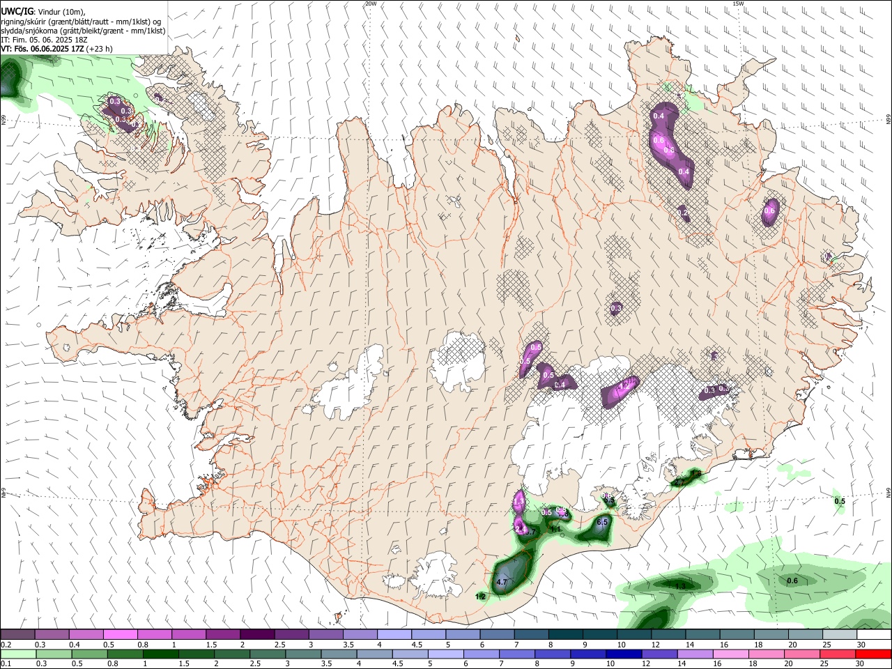Screen dimensions: 892x669
Task: Select the deep blue 10 swatch in lower scale
Action: [x=624, y=654]
